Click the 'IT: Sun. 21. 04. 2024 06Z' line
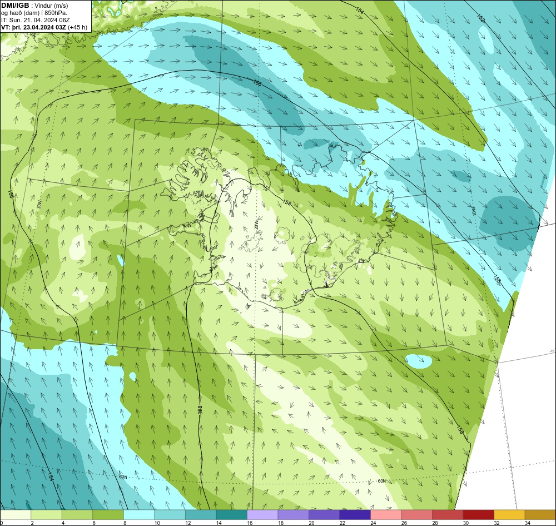 click(36, 20)
